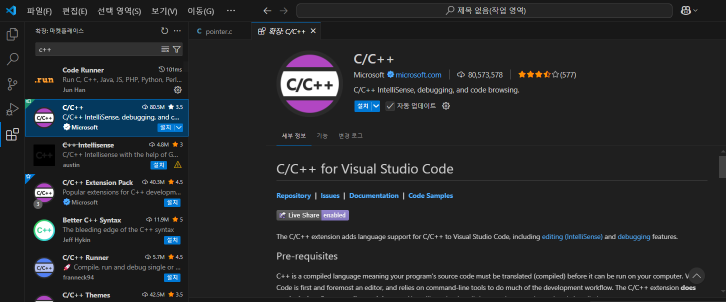Click the Better C++ Syntax green icon
Screen dimensions: 726x302
point(44,230)
